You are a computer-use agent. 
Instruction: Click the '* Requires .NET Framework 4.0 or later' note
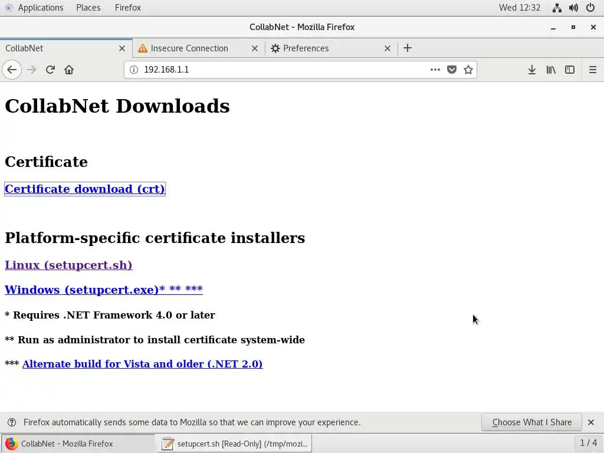click(110, 315)
